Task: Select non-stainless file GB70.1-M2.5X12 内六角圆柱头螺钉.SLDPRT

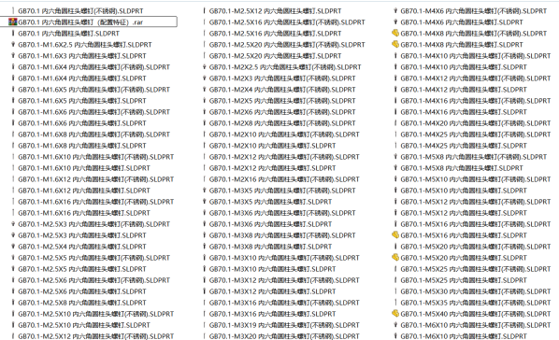Action: [275, 11]
